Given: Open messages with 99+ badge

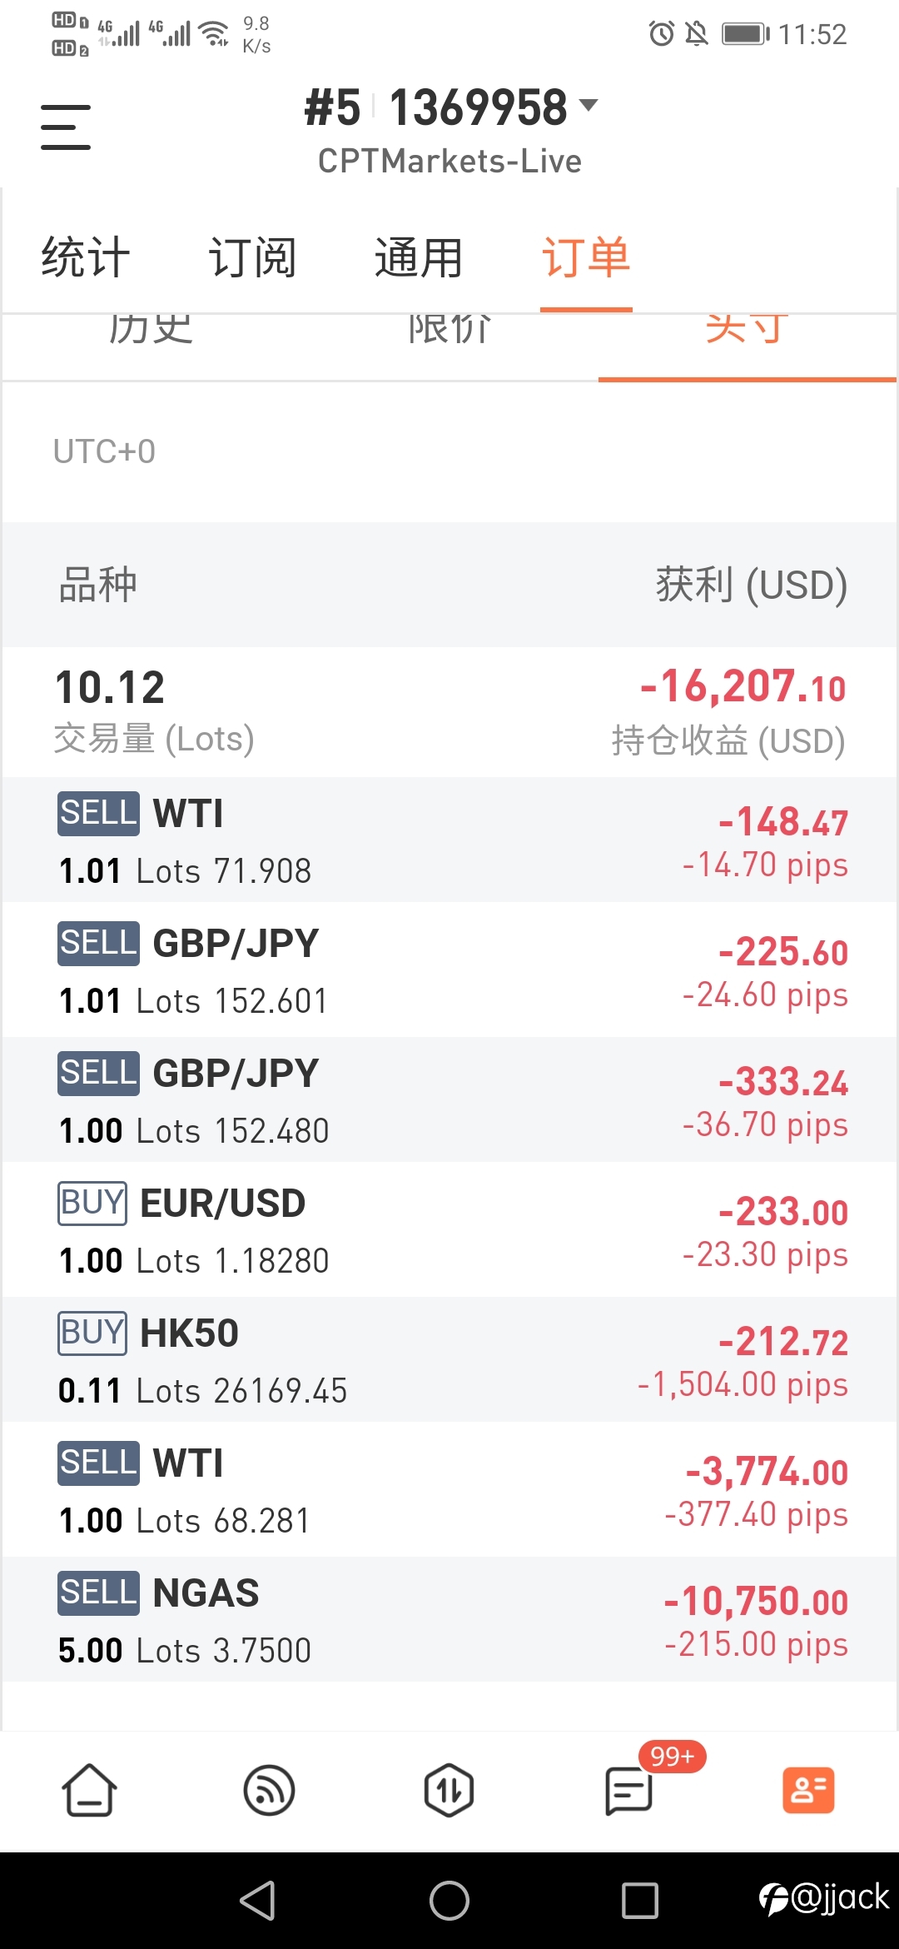Looking at the screenshot, I should coord(629,1790).
